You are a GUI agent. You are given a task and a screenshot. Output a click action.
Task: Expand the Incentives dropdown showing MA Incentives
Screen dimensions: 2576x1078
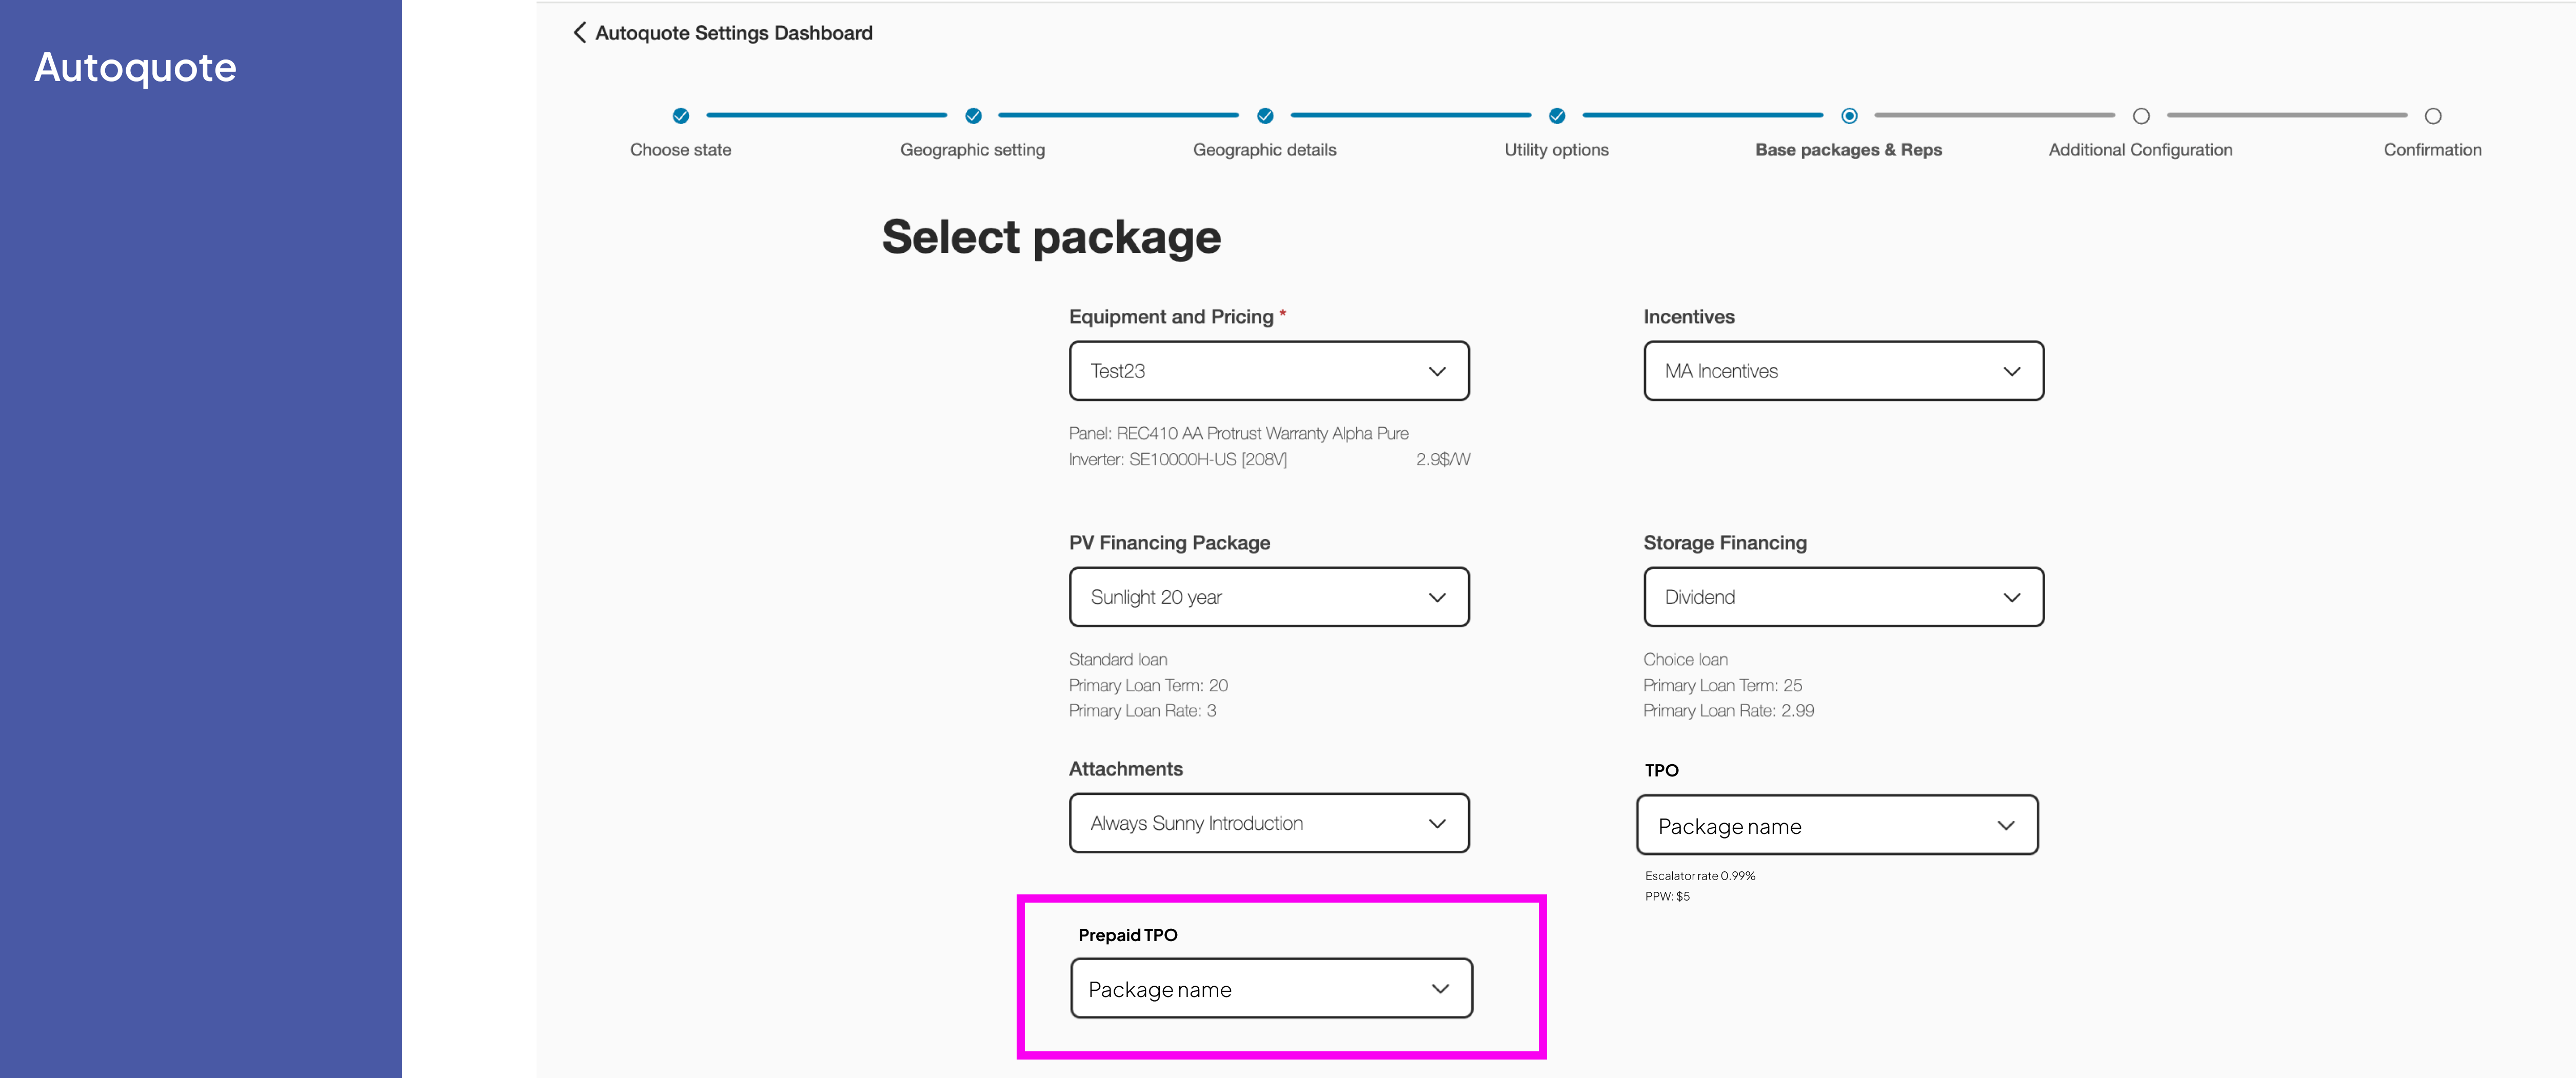pos(1843,371)
